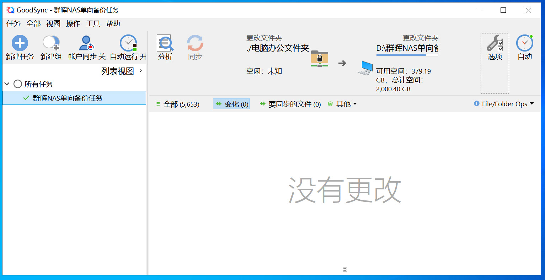Open the 操作 menu

[x=73, y=23]
